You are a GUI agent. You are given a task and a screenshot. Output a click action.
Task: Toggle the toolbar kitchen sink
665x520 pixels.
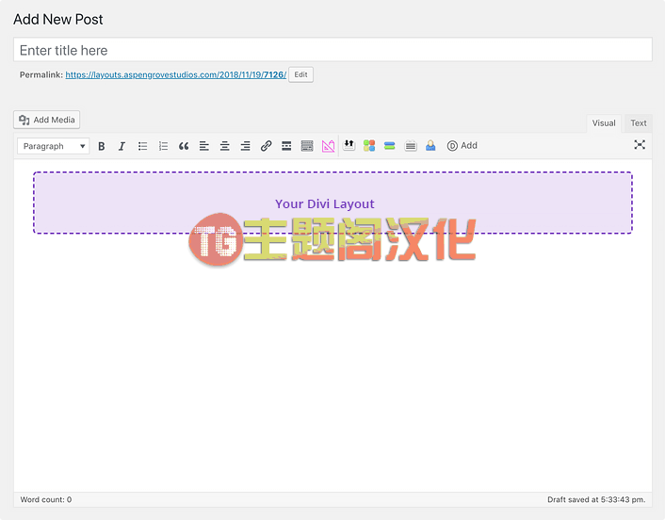tap(307, 146)
